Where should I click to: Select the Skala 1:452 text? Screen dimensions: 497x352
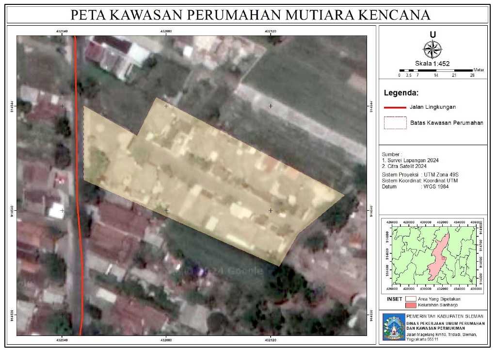tap(433, 64)
